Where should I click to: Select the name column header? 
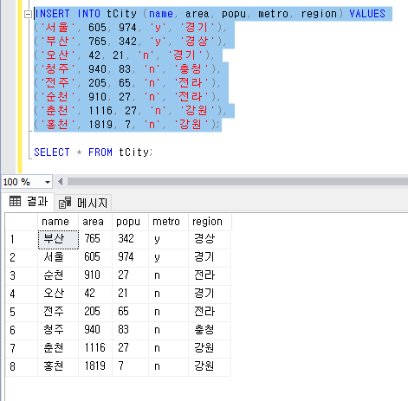(58, 222)
